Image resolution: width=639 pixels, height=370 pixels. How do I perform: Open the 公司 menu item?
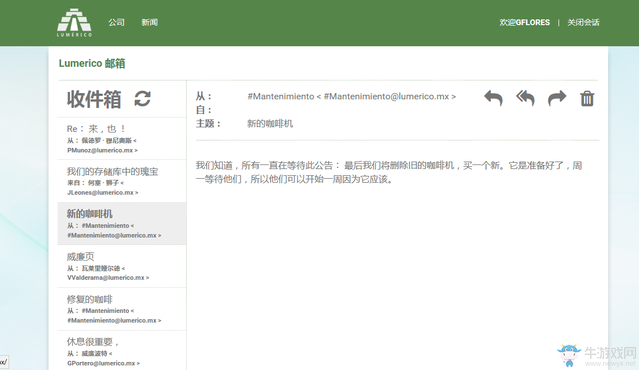[117, 22]
